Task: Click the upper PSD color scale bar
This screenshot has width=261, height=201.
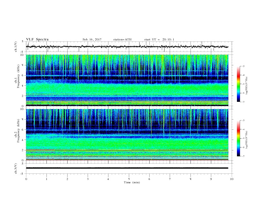Action: coord(238,84)
